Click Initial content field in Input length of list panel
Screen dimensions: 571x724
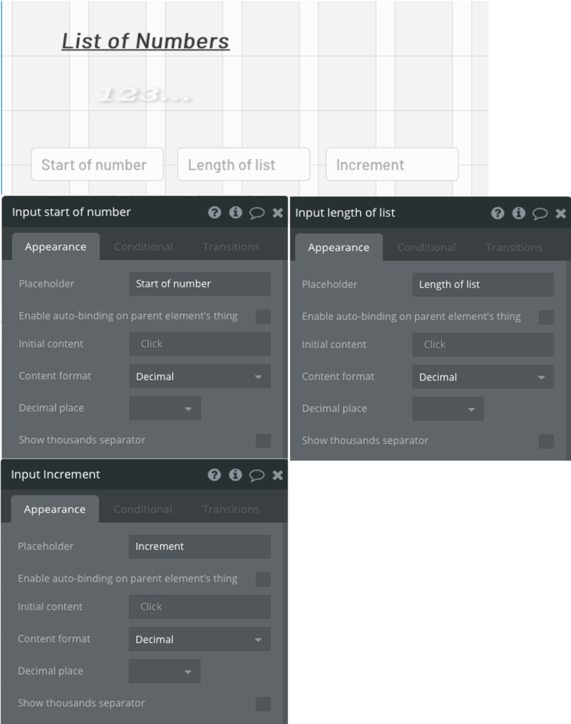[x=483, y=345]
